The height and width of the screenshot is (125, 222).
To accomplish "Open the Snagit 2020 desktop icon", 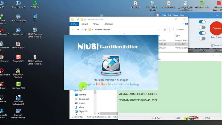I will point(18,58).
